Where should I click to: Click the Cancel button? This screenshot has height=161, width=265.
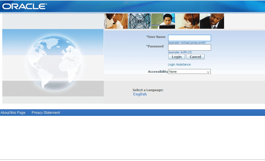click(x=195, y=57)
